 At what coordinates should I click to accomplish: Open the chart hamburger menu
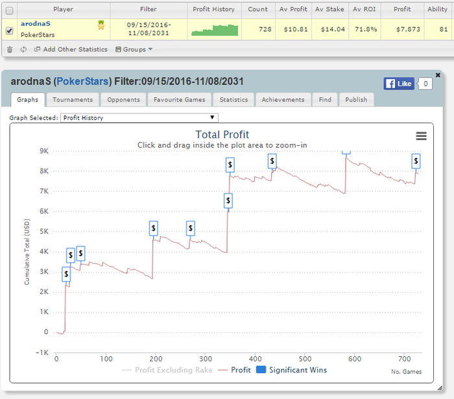[421, 136]
